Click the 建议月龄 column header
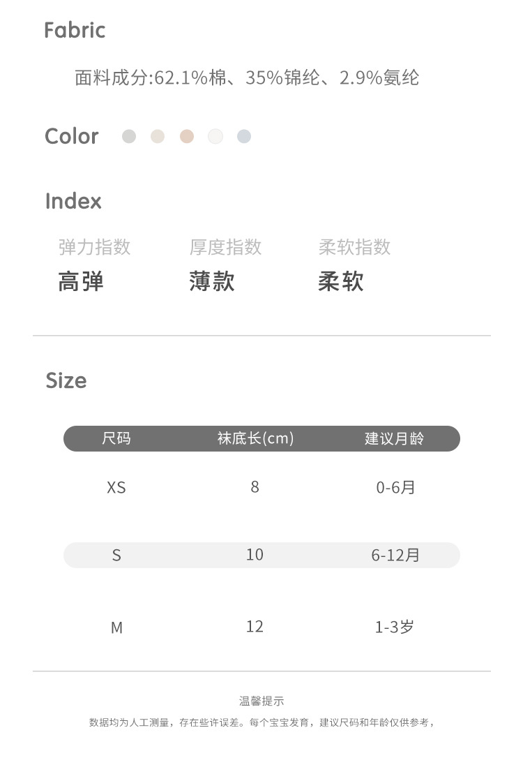This screenshot has height=774, width=523. click(395, 438)
